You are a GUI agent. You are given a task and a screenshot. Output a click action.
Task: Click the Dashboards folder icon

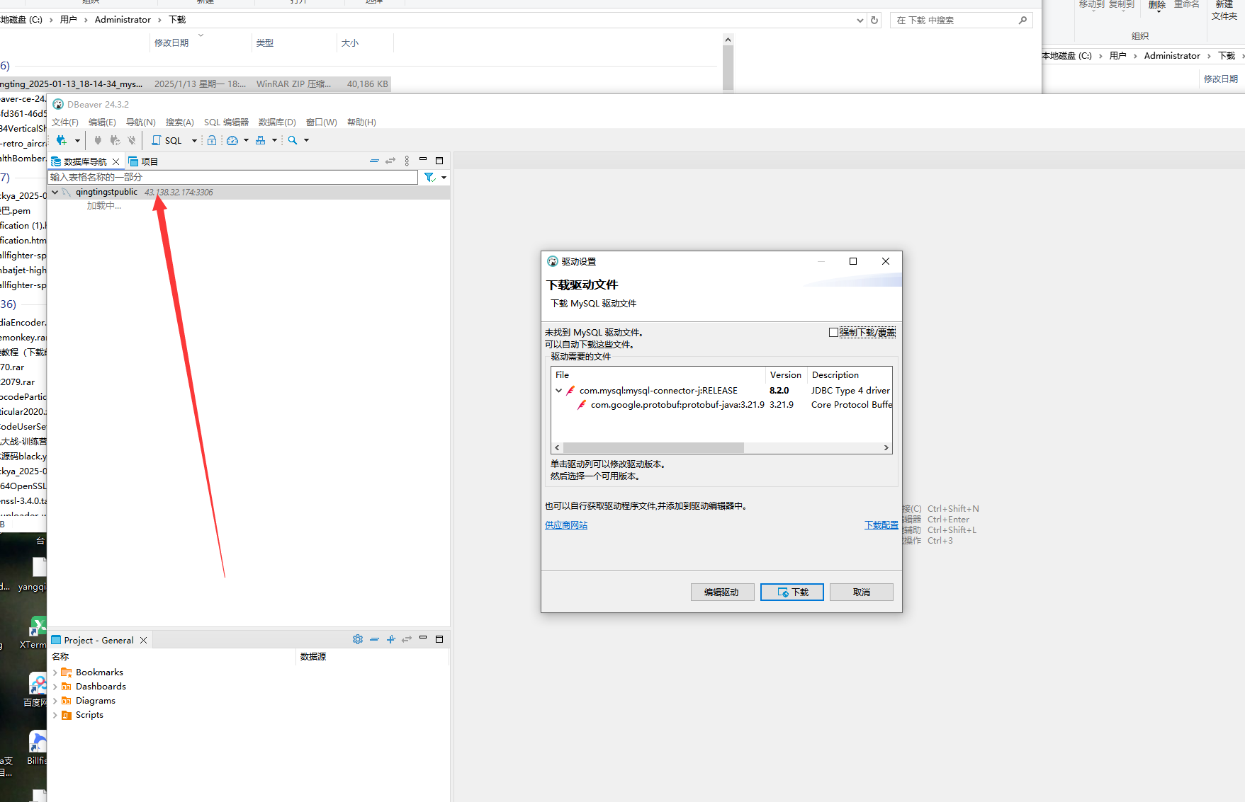[x=67, y=687]
